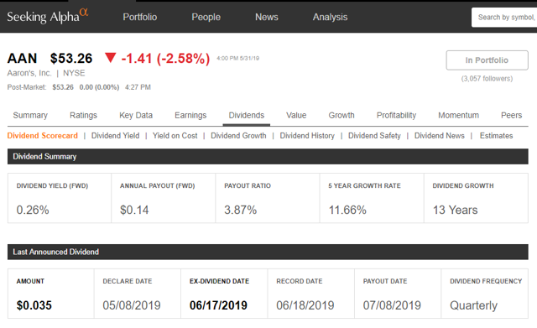Image resolution: width=537 pixels, height=328 pixels.
Task: Select the Momentum tab
Action: pos(458,116)
